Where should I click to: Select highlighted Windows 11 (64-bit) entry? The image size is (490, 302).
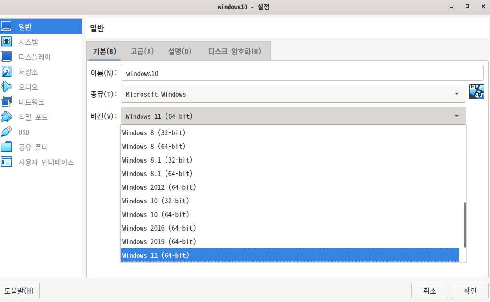(290, 255)
